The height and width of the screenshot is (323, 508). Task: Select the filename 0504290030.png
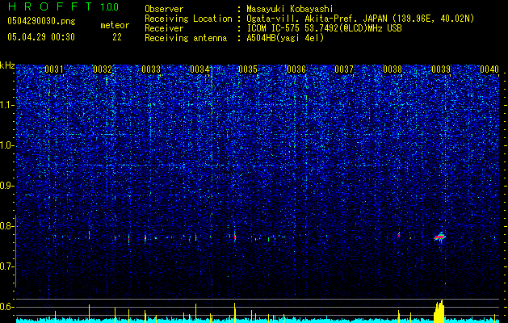pyautogui.click(x=41, y=22)
